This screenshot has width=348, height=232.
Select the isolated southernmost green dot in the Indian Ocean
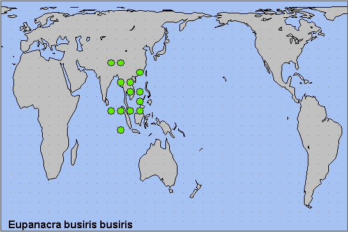[x=121, y=130]
